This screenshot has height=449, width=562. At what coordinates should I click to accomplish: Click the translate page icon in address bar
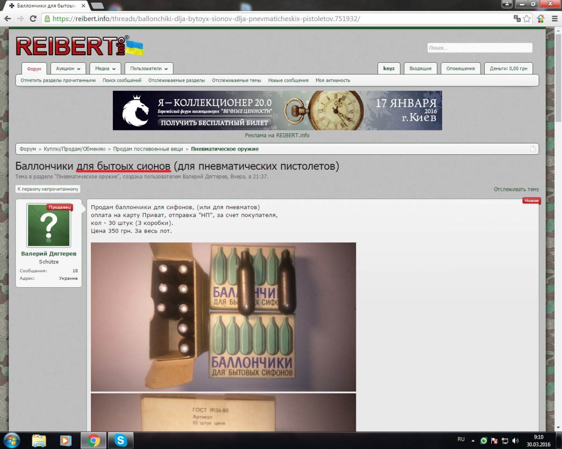(x=517, y=19)
